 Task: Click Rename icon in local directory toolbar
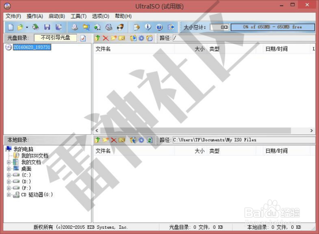coord(121,140)
